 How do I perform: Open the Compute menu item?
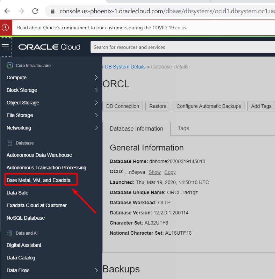click(16, 78)
